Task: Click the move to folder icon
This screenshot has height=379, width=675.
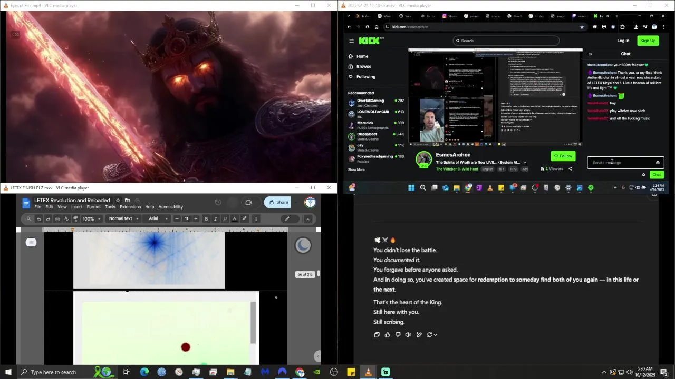Action: (127, 201)
